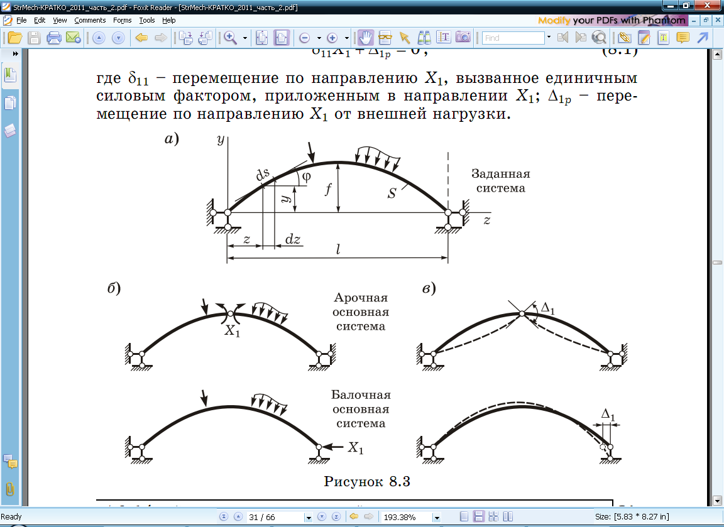Find previous search result
Screen dimensions: 724x527
[x=562, y=38]
